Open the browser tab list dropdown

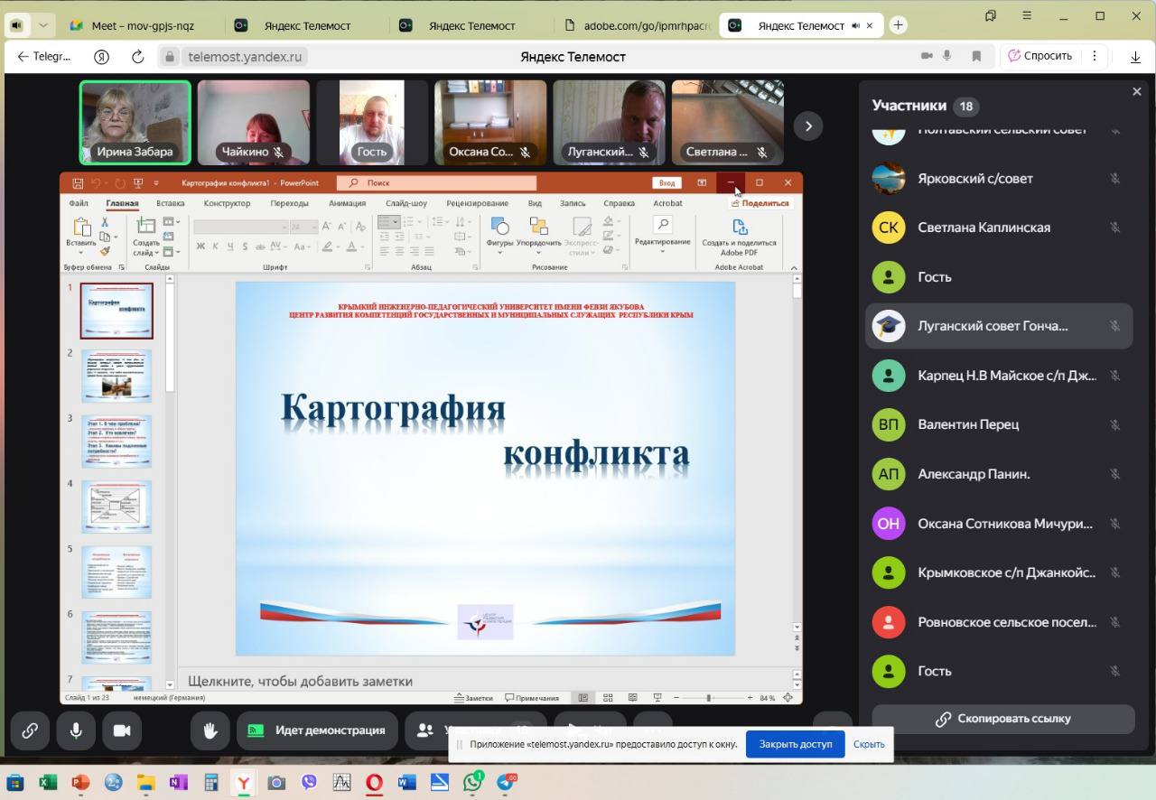[x=42, y=25]
